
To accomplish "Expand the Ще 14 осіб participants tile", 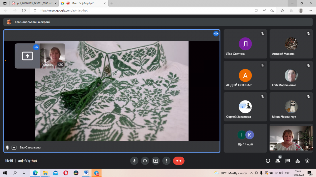I will tap(245, 138).
